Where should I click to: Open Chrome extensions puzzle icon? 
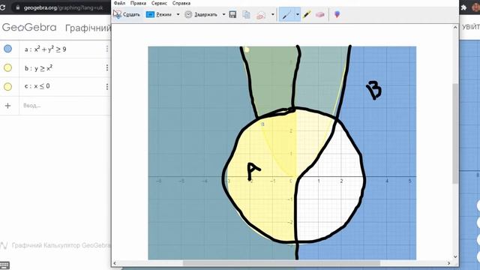(463, 7)
